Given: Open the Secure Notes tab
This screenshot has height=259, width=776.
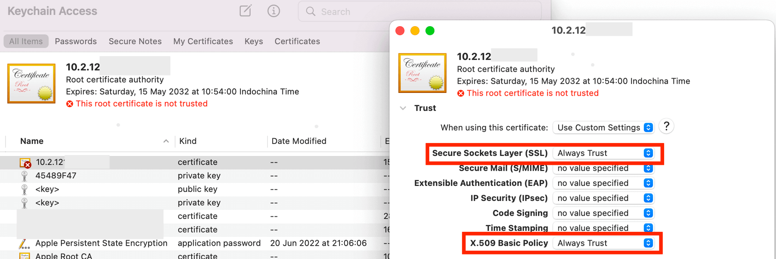Looking at the screenshot, I should tap(135, 41).
